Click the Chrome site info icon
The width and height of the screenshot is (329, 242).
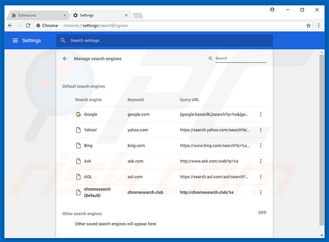[38, 25]
